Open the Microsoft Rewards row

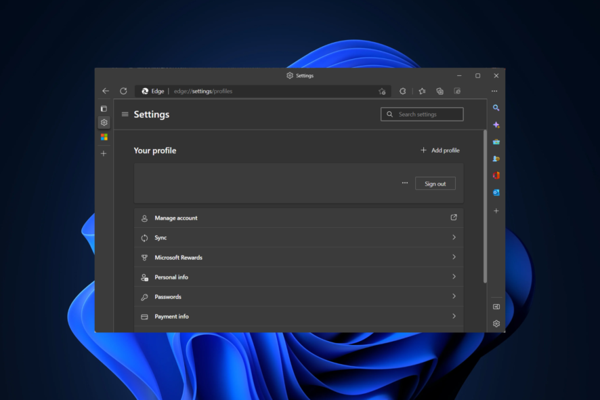pos(299,258)
